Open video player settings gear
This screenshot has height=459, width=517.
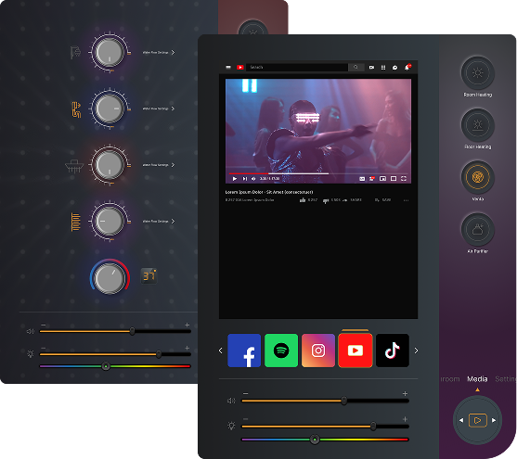(372, 179)
